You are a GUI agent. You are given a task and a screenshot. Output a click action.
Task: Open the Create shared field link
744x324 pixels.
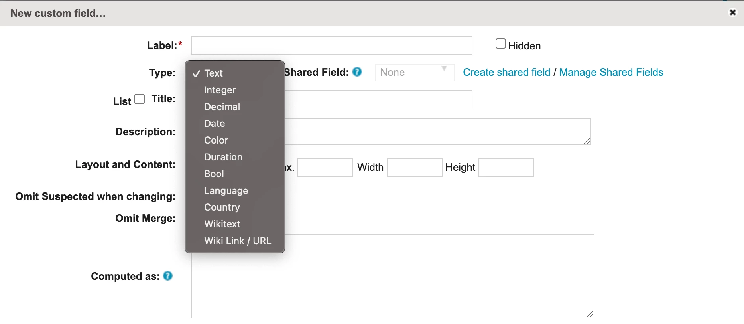pos(506,72)
